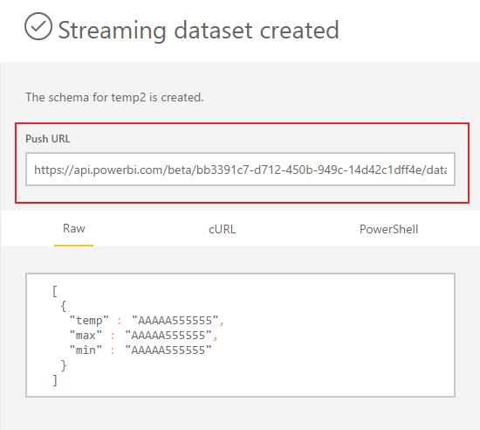
Task: Select the Push URL text field
Action: (240, 170)
